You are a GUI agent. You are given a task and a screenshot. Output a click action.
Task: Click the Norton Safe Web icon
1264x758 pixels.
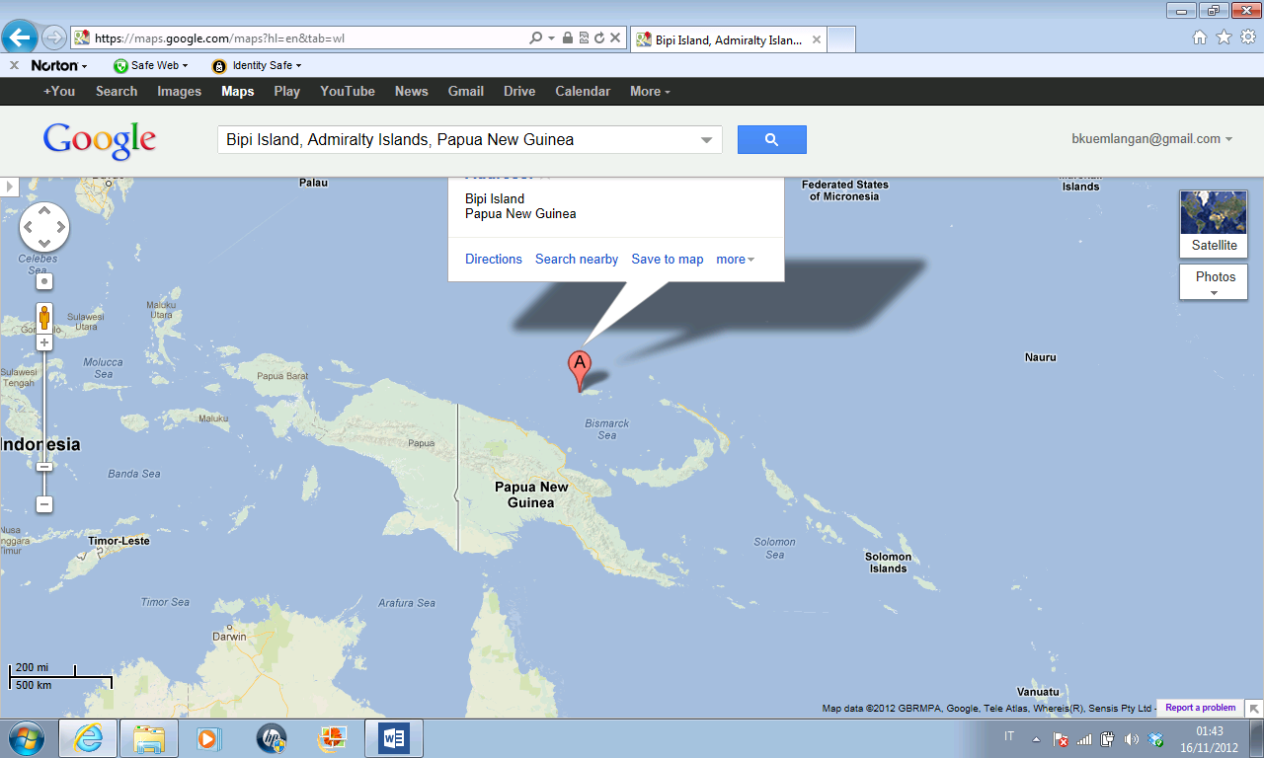coord(118,65)
